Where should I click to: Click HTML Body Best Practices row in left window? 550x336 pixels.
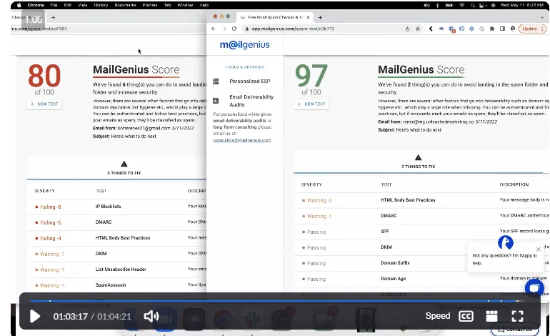point(116,238)
